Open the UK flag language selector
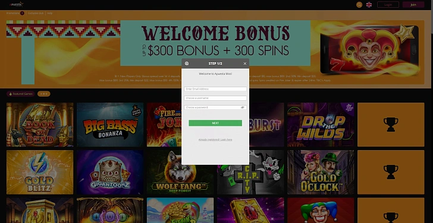 (369, 5)
